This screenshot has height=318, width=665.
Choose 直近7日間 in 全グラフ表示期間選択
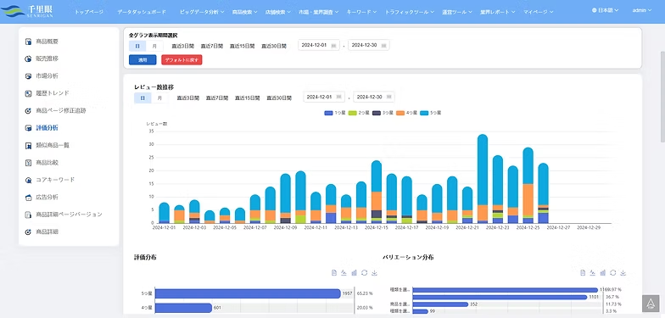pos(212,46)
